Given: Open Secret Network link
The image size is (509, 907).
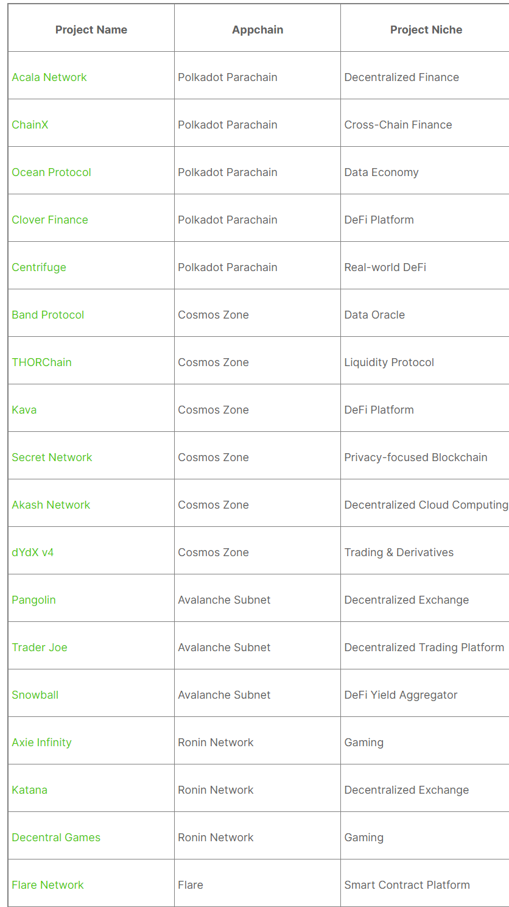Looking at the screenshot, I should point(52,457).
